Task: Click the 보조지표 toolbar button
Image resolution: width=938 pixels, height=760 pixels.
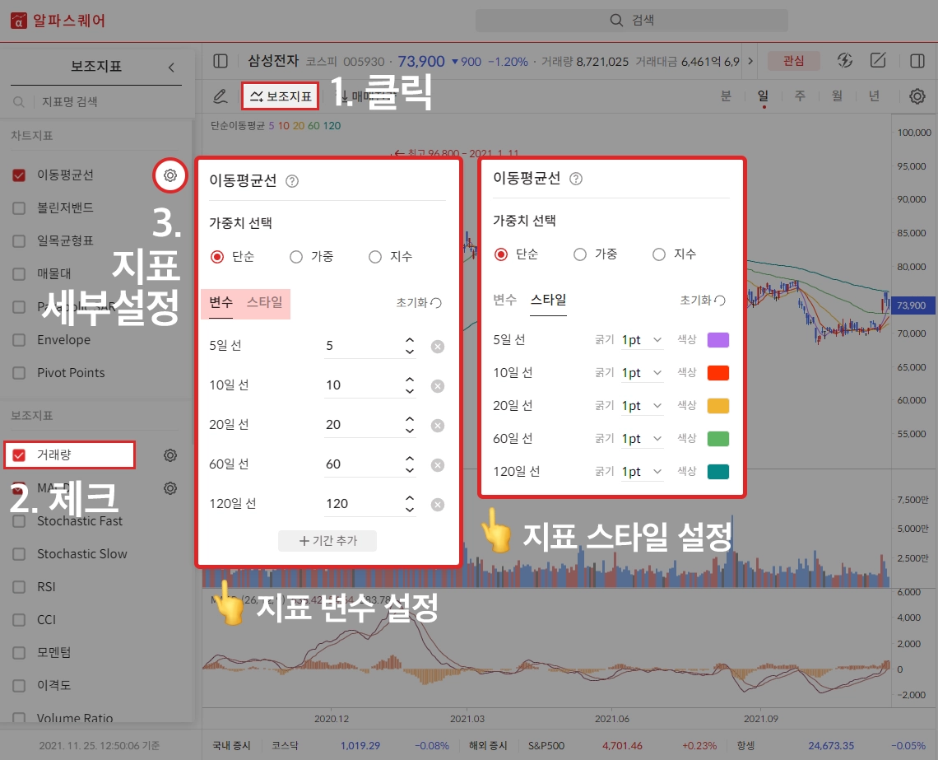Action: click(x=280, y=96)
